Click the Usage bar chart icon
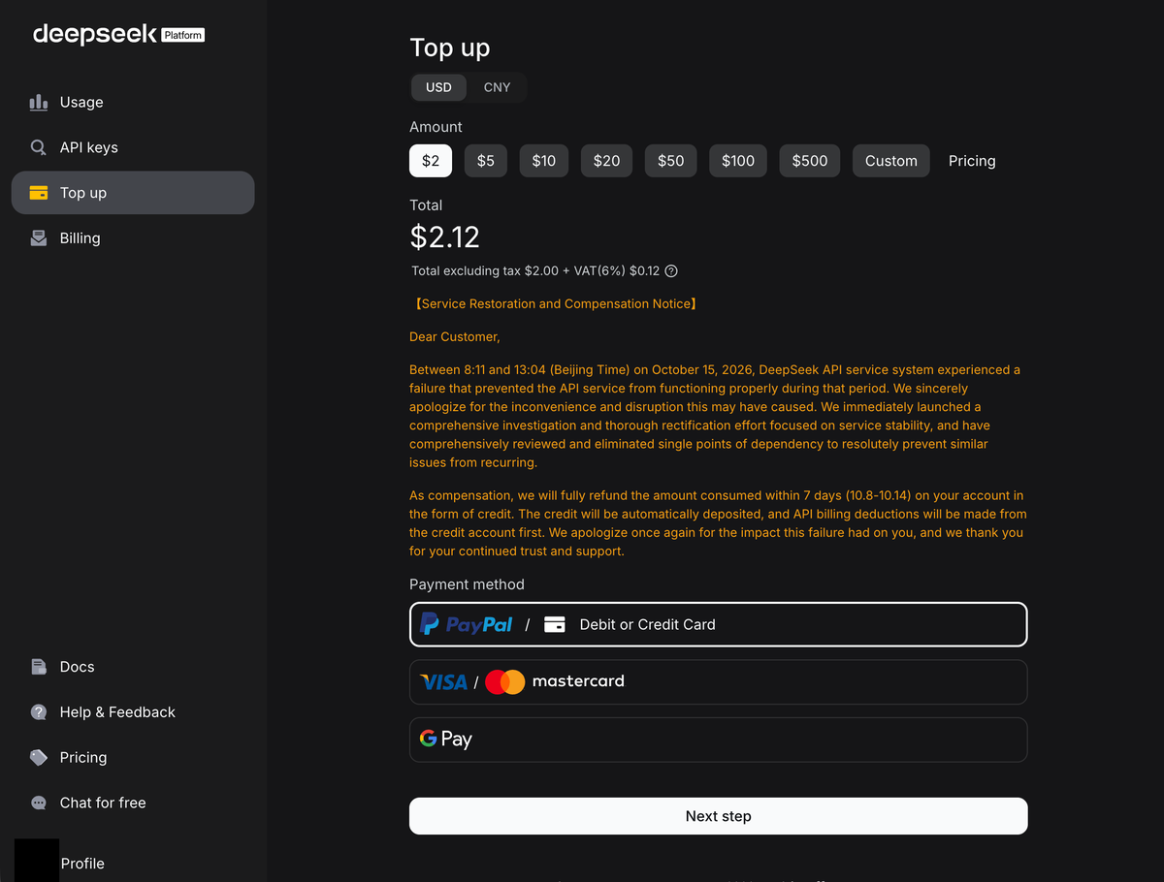This screenshot has width=1164, height=882. pyautogui.click(x=39, y=102)
